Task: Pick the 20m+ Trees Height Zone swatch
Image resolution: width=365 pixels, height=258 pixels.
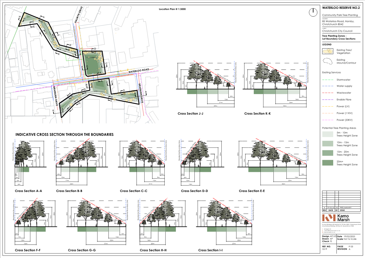Action: point(328,163)
